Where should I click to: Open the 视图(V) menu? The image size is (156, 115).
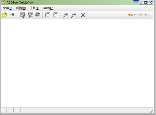(x=21, y=8)
